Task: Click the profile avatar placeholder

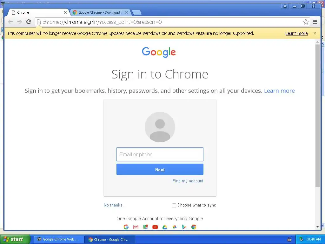Action: click(160, 127)
